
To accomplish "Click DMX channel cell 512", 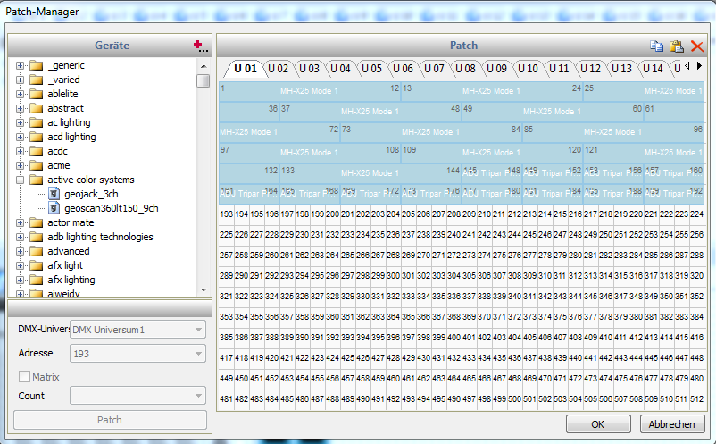I will click(x=696, y=398).
